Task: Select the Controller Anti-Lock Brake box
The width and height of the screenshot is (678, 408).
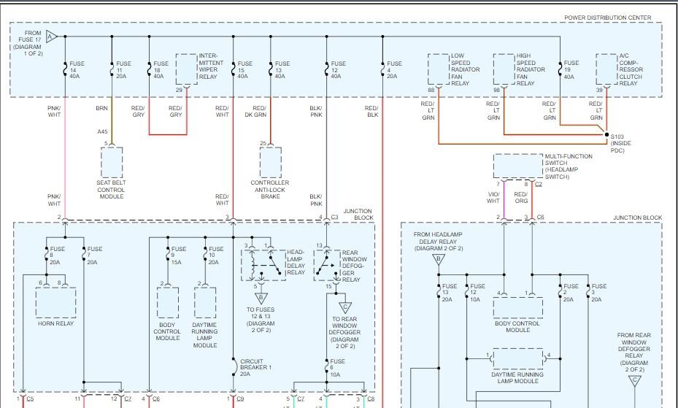Action: pos(270,162)
